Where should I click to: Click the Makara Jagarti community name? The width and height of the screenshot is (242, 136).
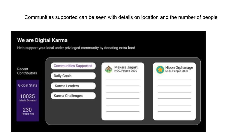click(x=126, y=67)
